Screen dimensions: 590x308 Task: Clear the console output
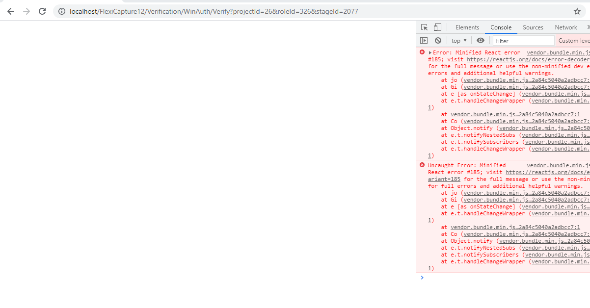pyautogui.click(x=438, y=41)
